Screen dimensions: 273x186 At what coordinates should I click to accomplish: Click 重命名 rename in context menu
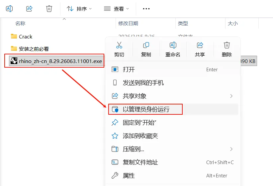click(173, 49)
